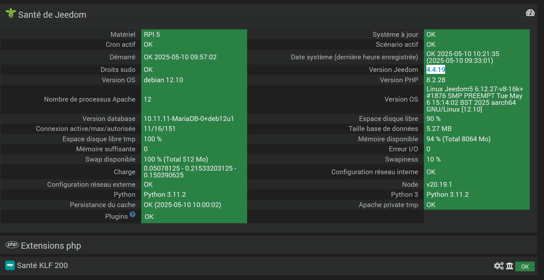The height and width of the screenshot is (280, 544).
Task: Select the PHP version 8.2.28 value
Action: click(x=436, y=80)
